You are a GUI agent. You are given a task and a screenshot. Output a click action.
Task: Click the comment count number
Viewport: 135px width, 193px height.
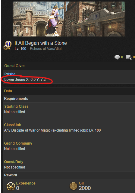tap(122, 57)
